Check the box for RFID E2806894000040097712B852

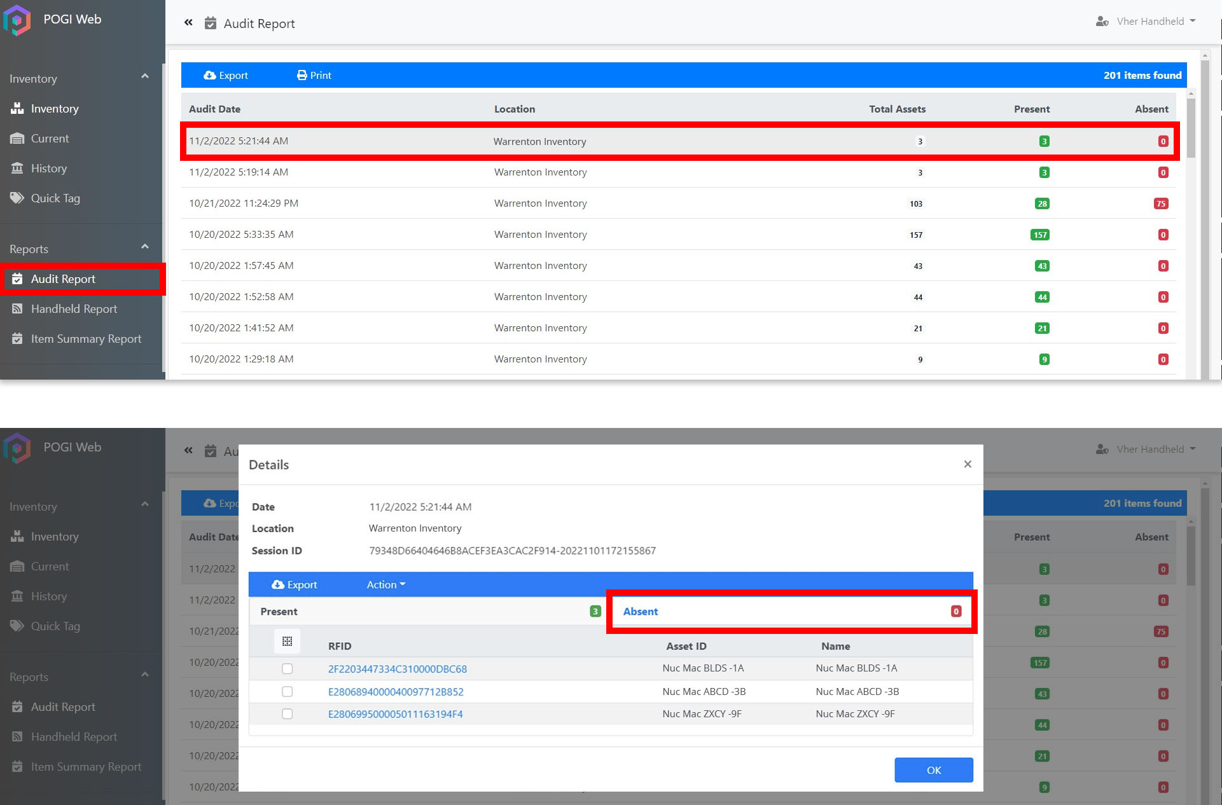[288, 692]
